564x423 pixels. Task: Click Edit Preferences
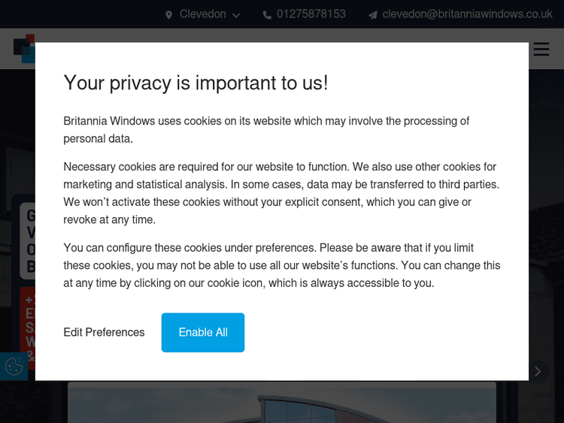[104, 332]
